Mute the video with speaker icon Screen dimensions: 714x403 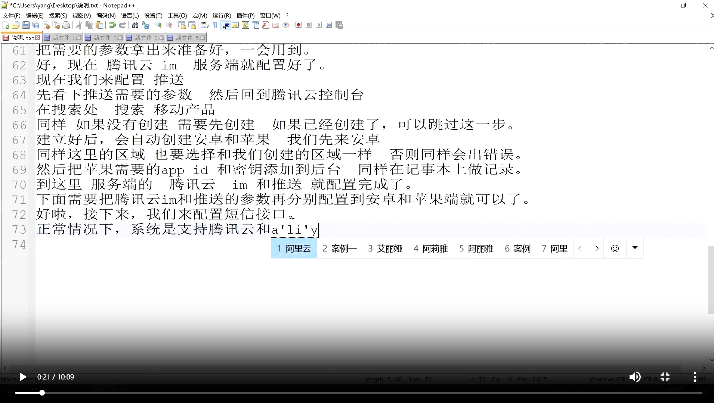point(635,377)
